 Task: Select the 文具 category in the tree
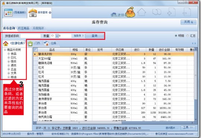(13, 73)
